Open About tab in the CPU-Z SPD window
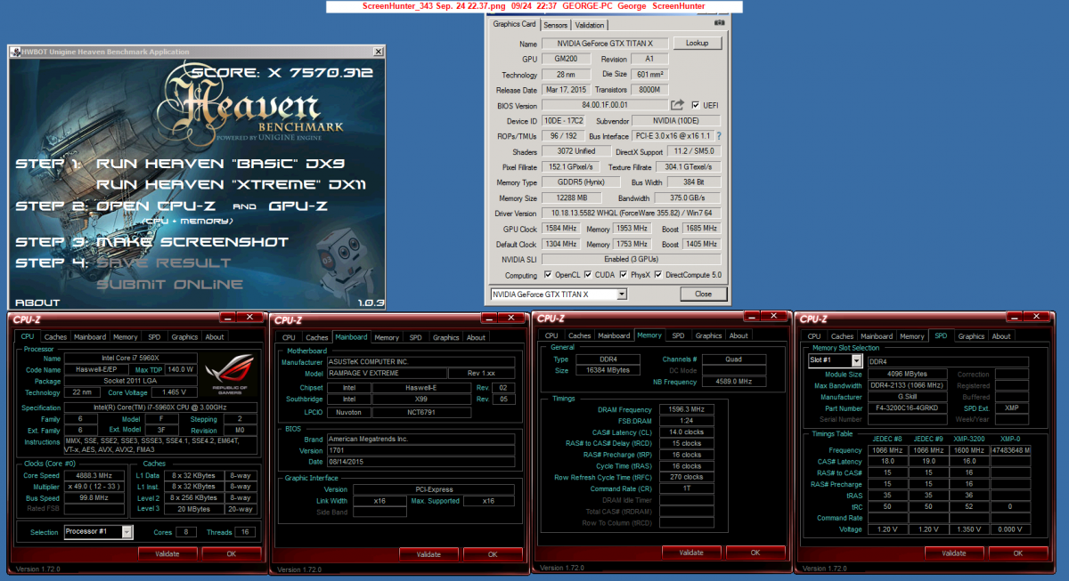The image size is (1069, 581). 1001,336
